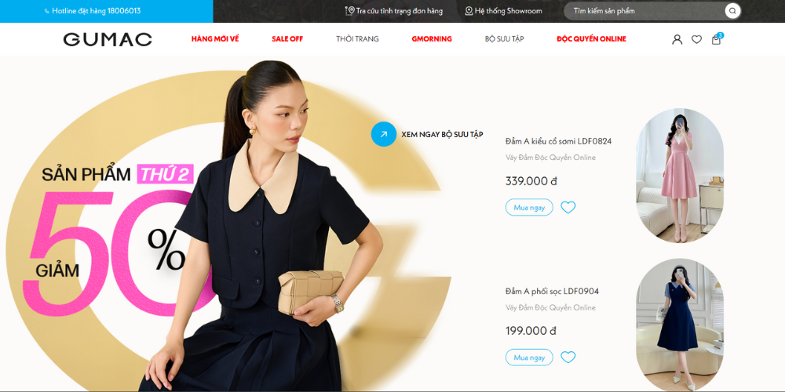Click the Tìm kiếm sản phẩm search field

645,10
